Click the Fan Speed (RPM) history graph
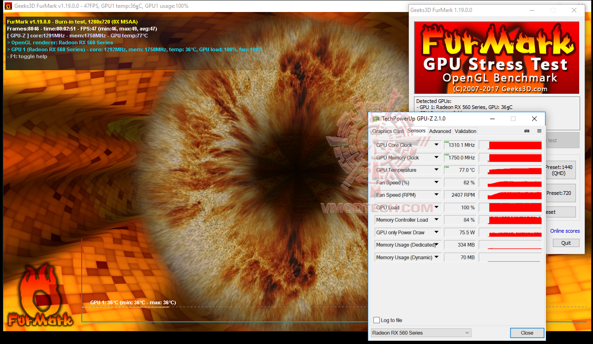This screenshot has height=344, width=593. pos(510,195)
